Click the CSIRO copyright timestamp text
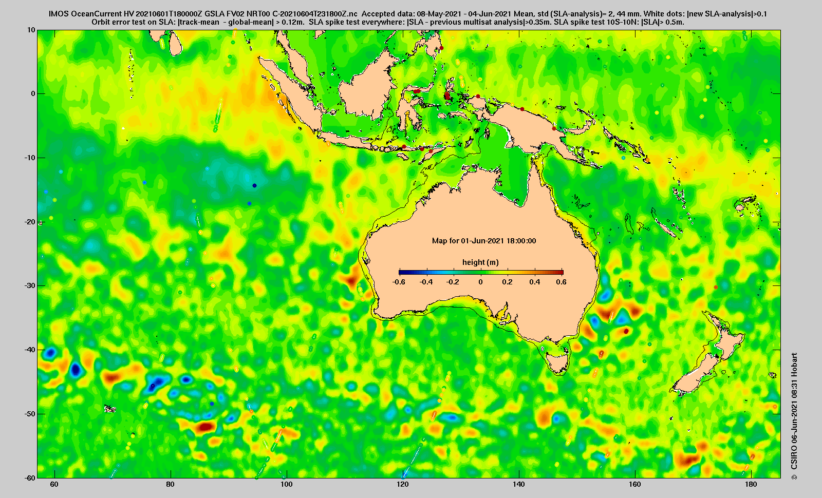 (x=794, y=416)
